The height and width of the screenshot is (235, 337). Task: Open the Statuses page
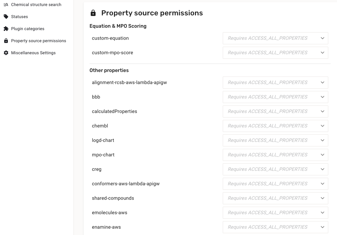point(20,17)
